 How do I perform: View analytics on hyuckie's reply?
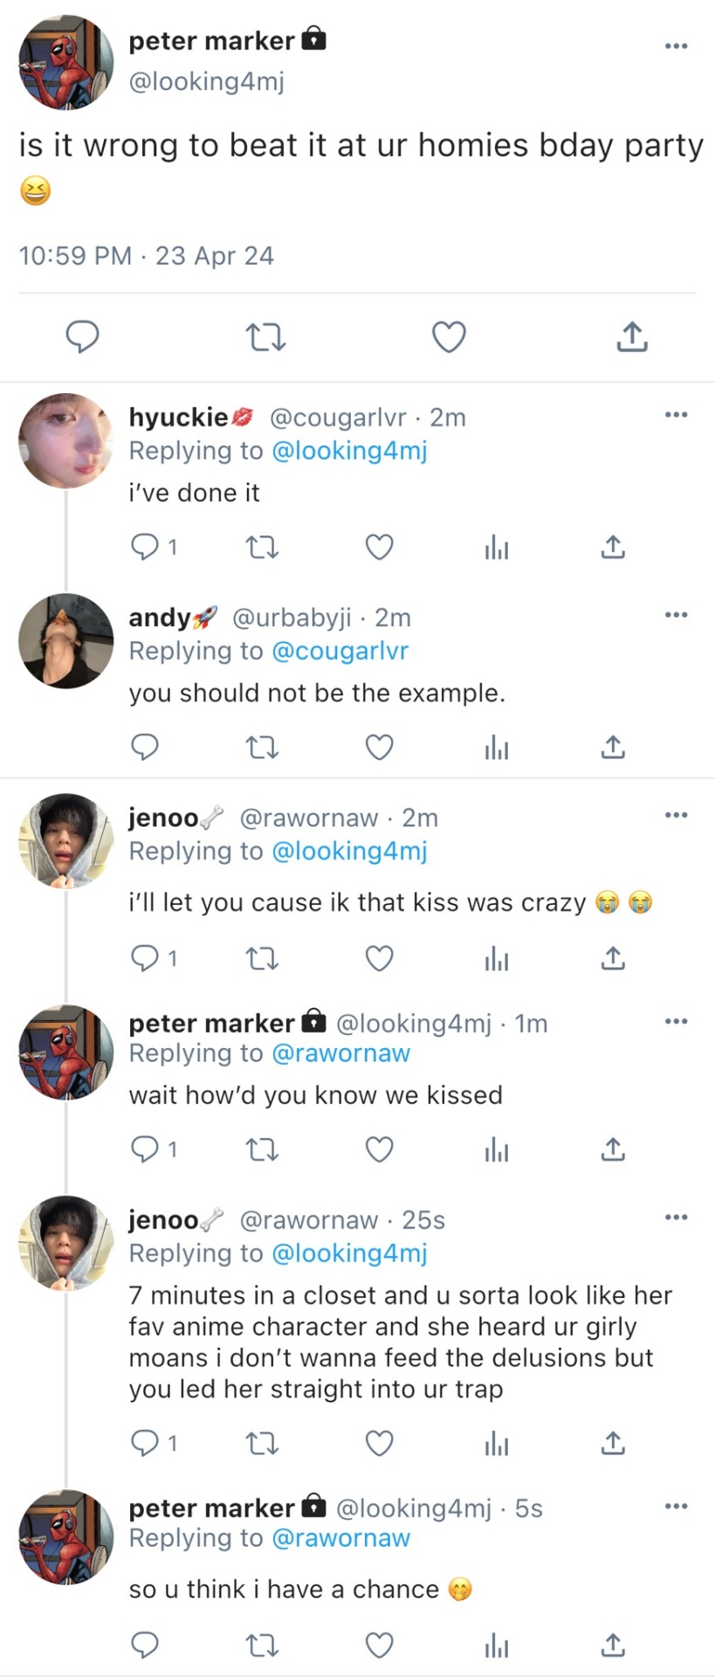point(497,548)
